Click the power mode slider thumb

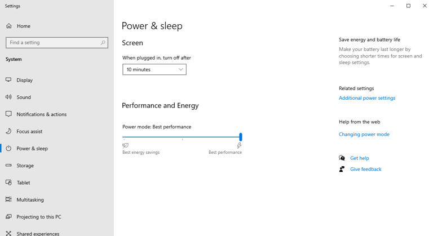point(241,137)
